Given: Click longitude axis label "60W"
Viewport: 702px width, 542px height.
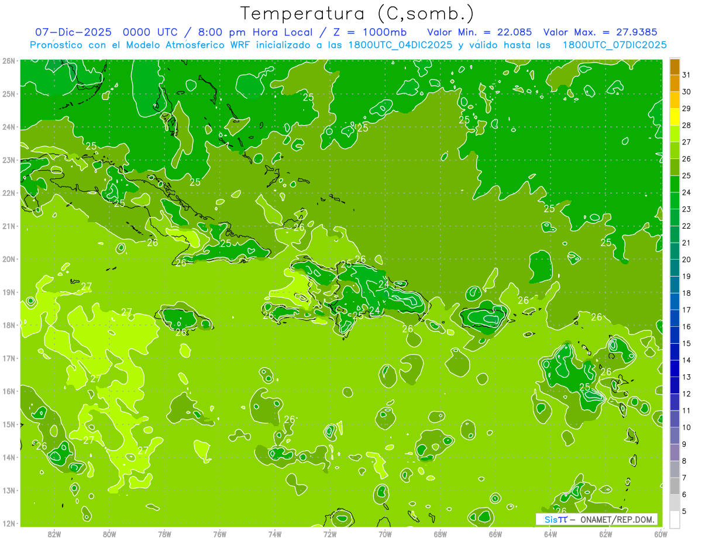Looking at the screenshot, I should click(660, 533).
